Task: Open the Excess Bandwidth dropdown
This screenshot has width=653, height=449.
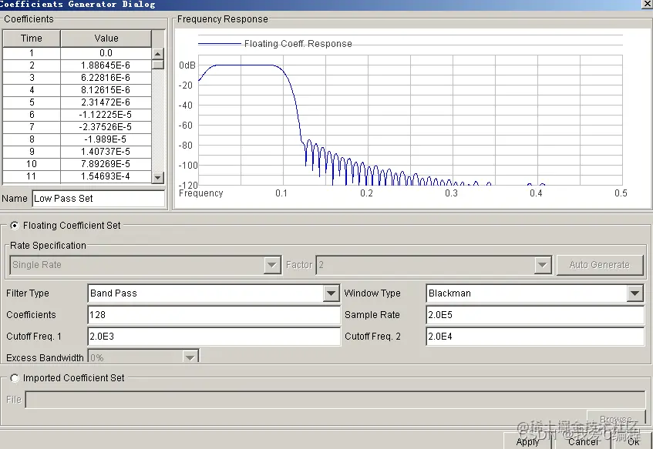Action: pyautogui.click(x=190, y=357)
